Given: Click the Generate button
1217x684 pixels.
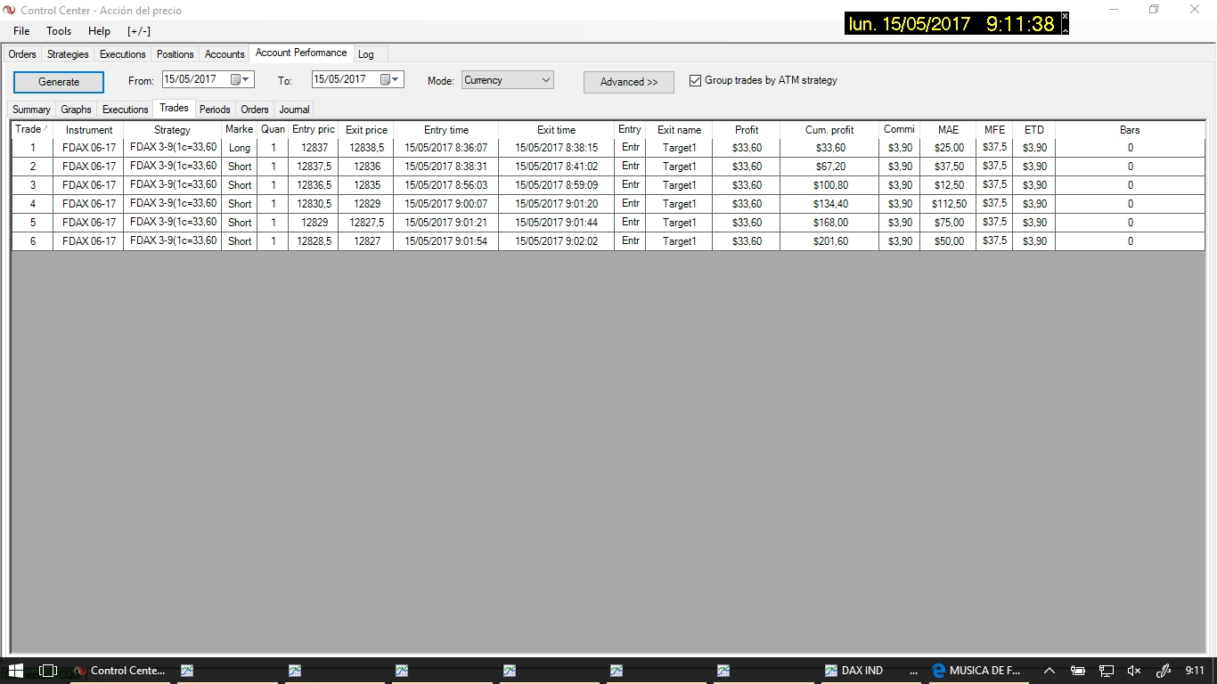Looking at the screenshot, I should pyautogui.click(x=59, y=82).
